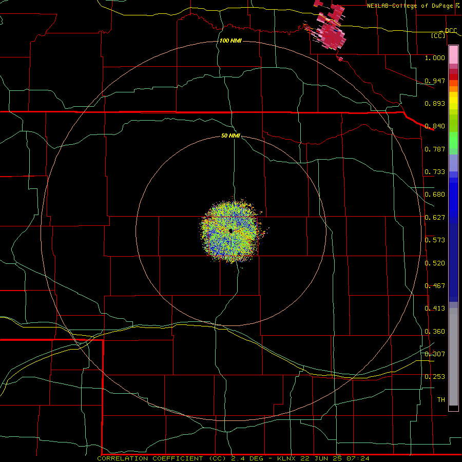462x462 pixels.
Task: Click the 0.947 scale value
Action: pos(435,81)
